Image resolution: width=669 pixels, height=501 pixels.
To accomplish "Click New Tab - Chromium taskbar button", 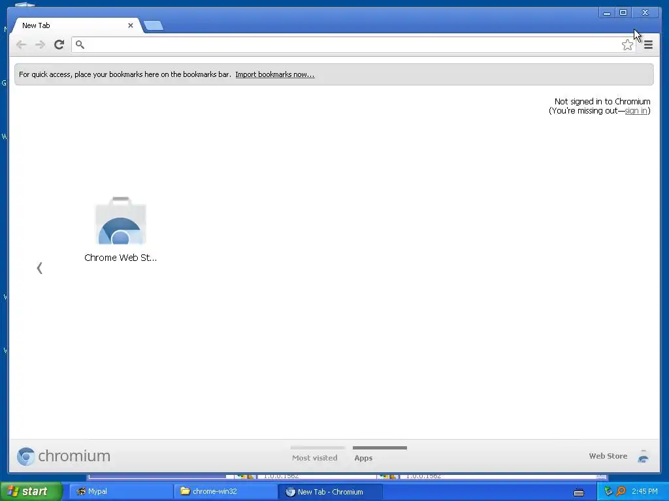I will (330, 492).
